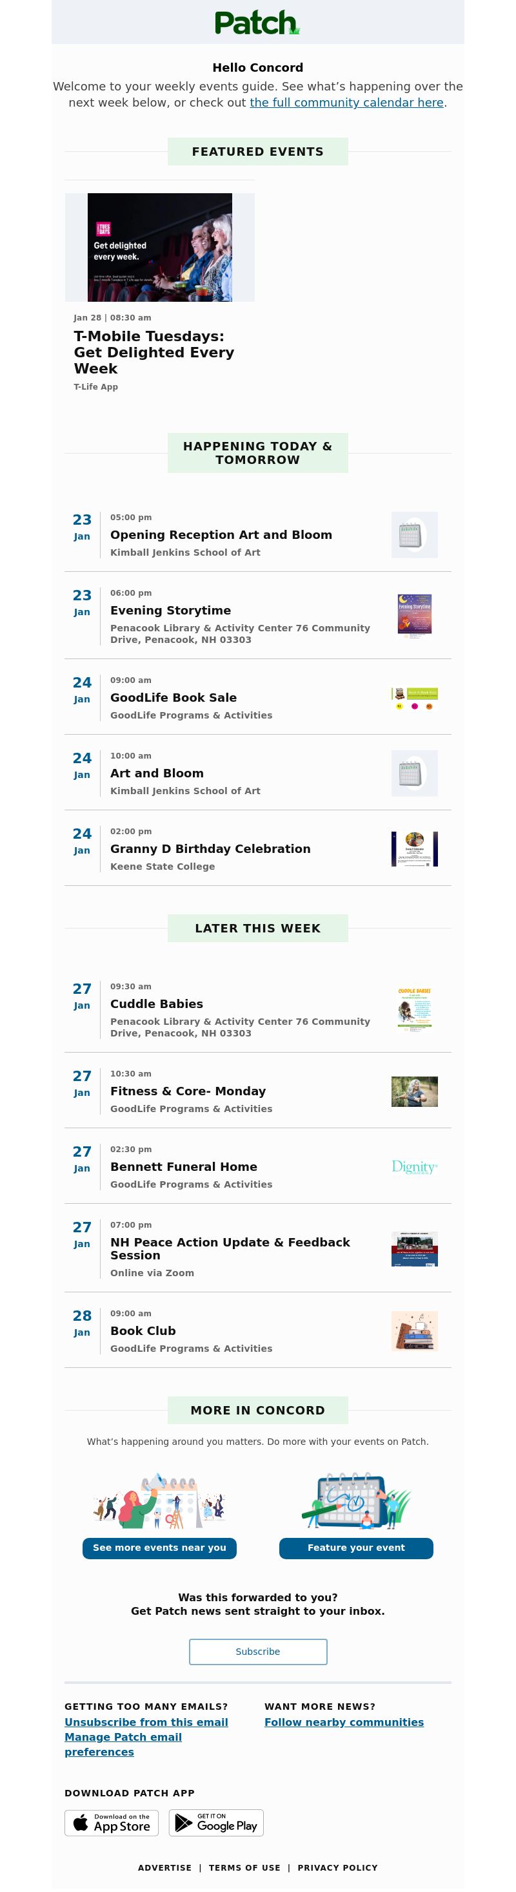Select the GoodLife Book Sale event

click(x=173, y=698)
